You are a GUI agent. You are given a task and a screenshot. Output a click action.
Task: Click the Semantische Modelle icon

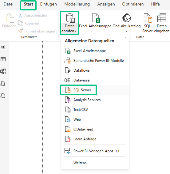[x=67, y=60]
